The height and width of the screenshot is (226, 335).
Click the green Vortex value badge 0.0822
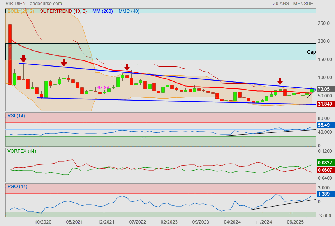point(325,162)
